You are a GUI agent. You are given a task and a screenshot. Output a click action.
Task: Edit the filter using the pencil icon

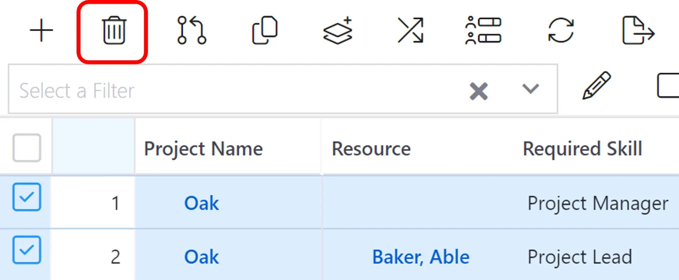click(596, 86)
